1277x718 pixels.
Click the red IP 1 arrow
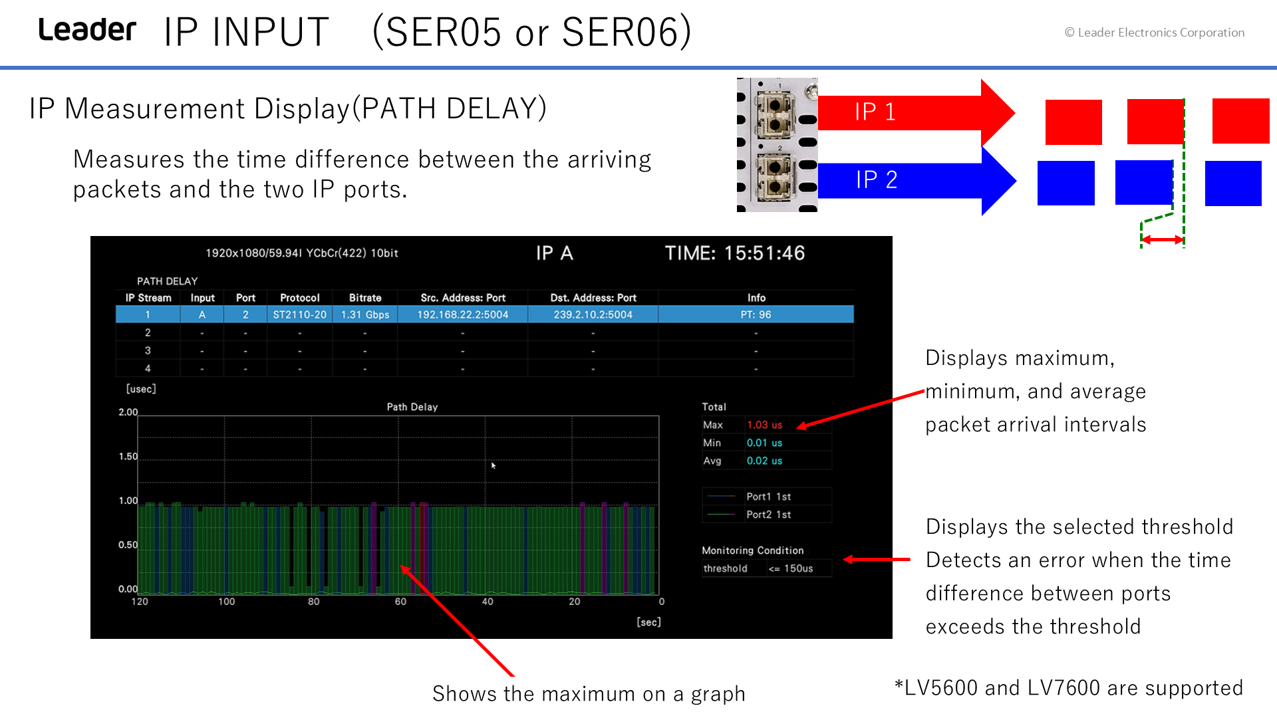click(x=916, y=112)
